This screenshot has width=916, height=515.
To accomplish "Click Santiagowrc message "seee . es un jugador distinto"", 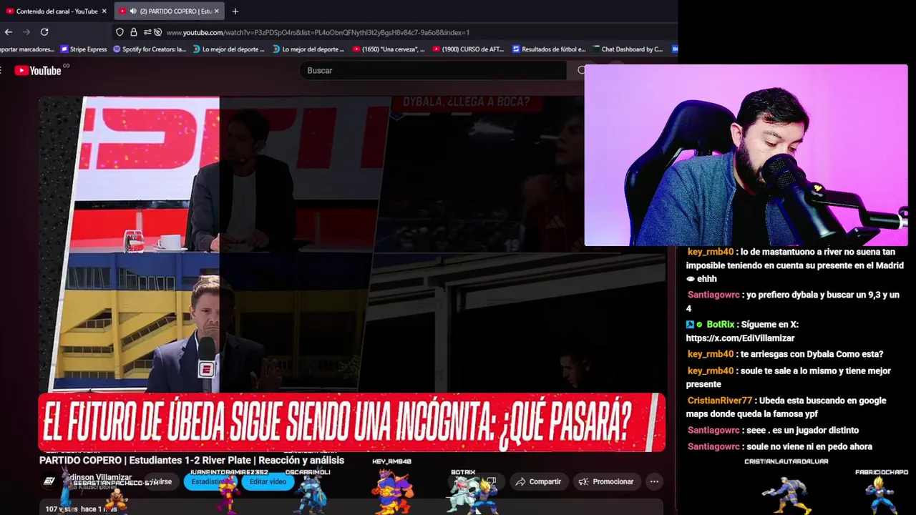I will click(x=773, y=430).
